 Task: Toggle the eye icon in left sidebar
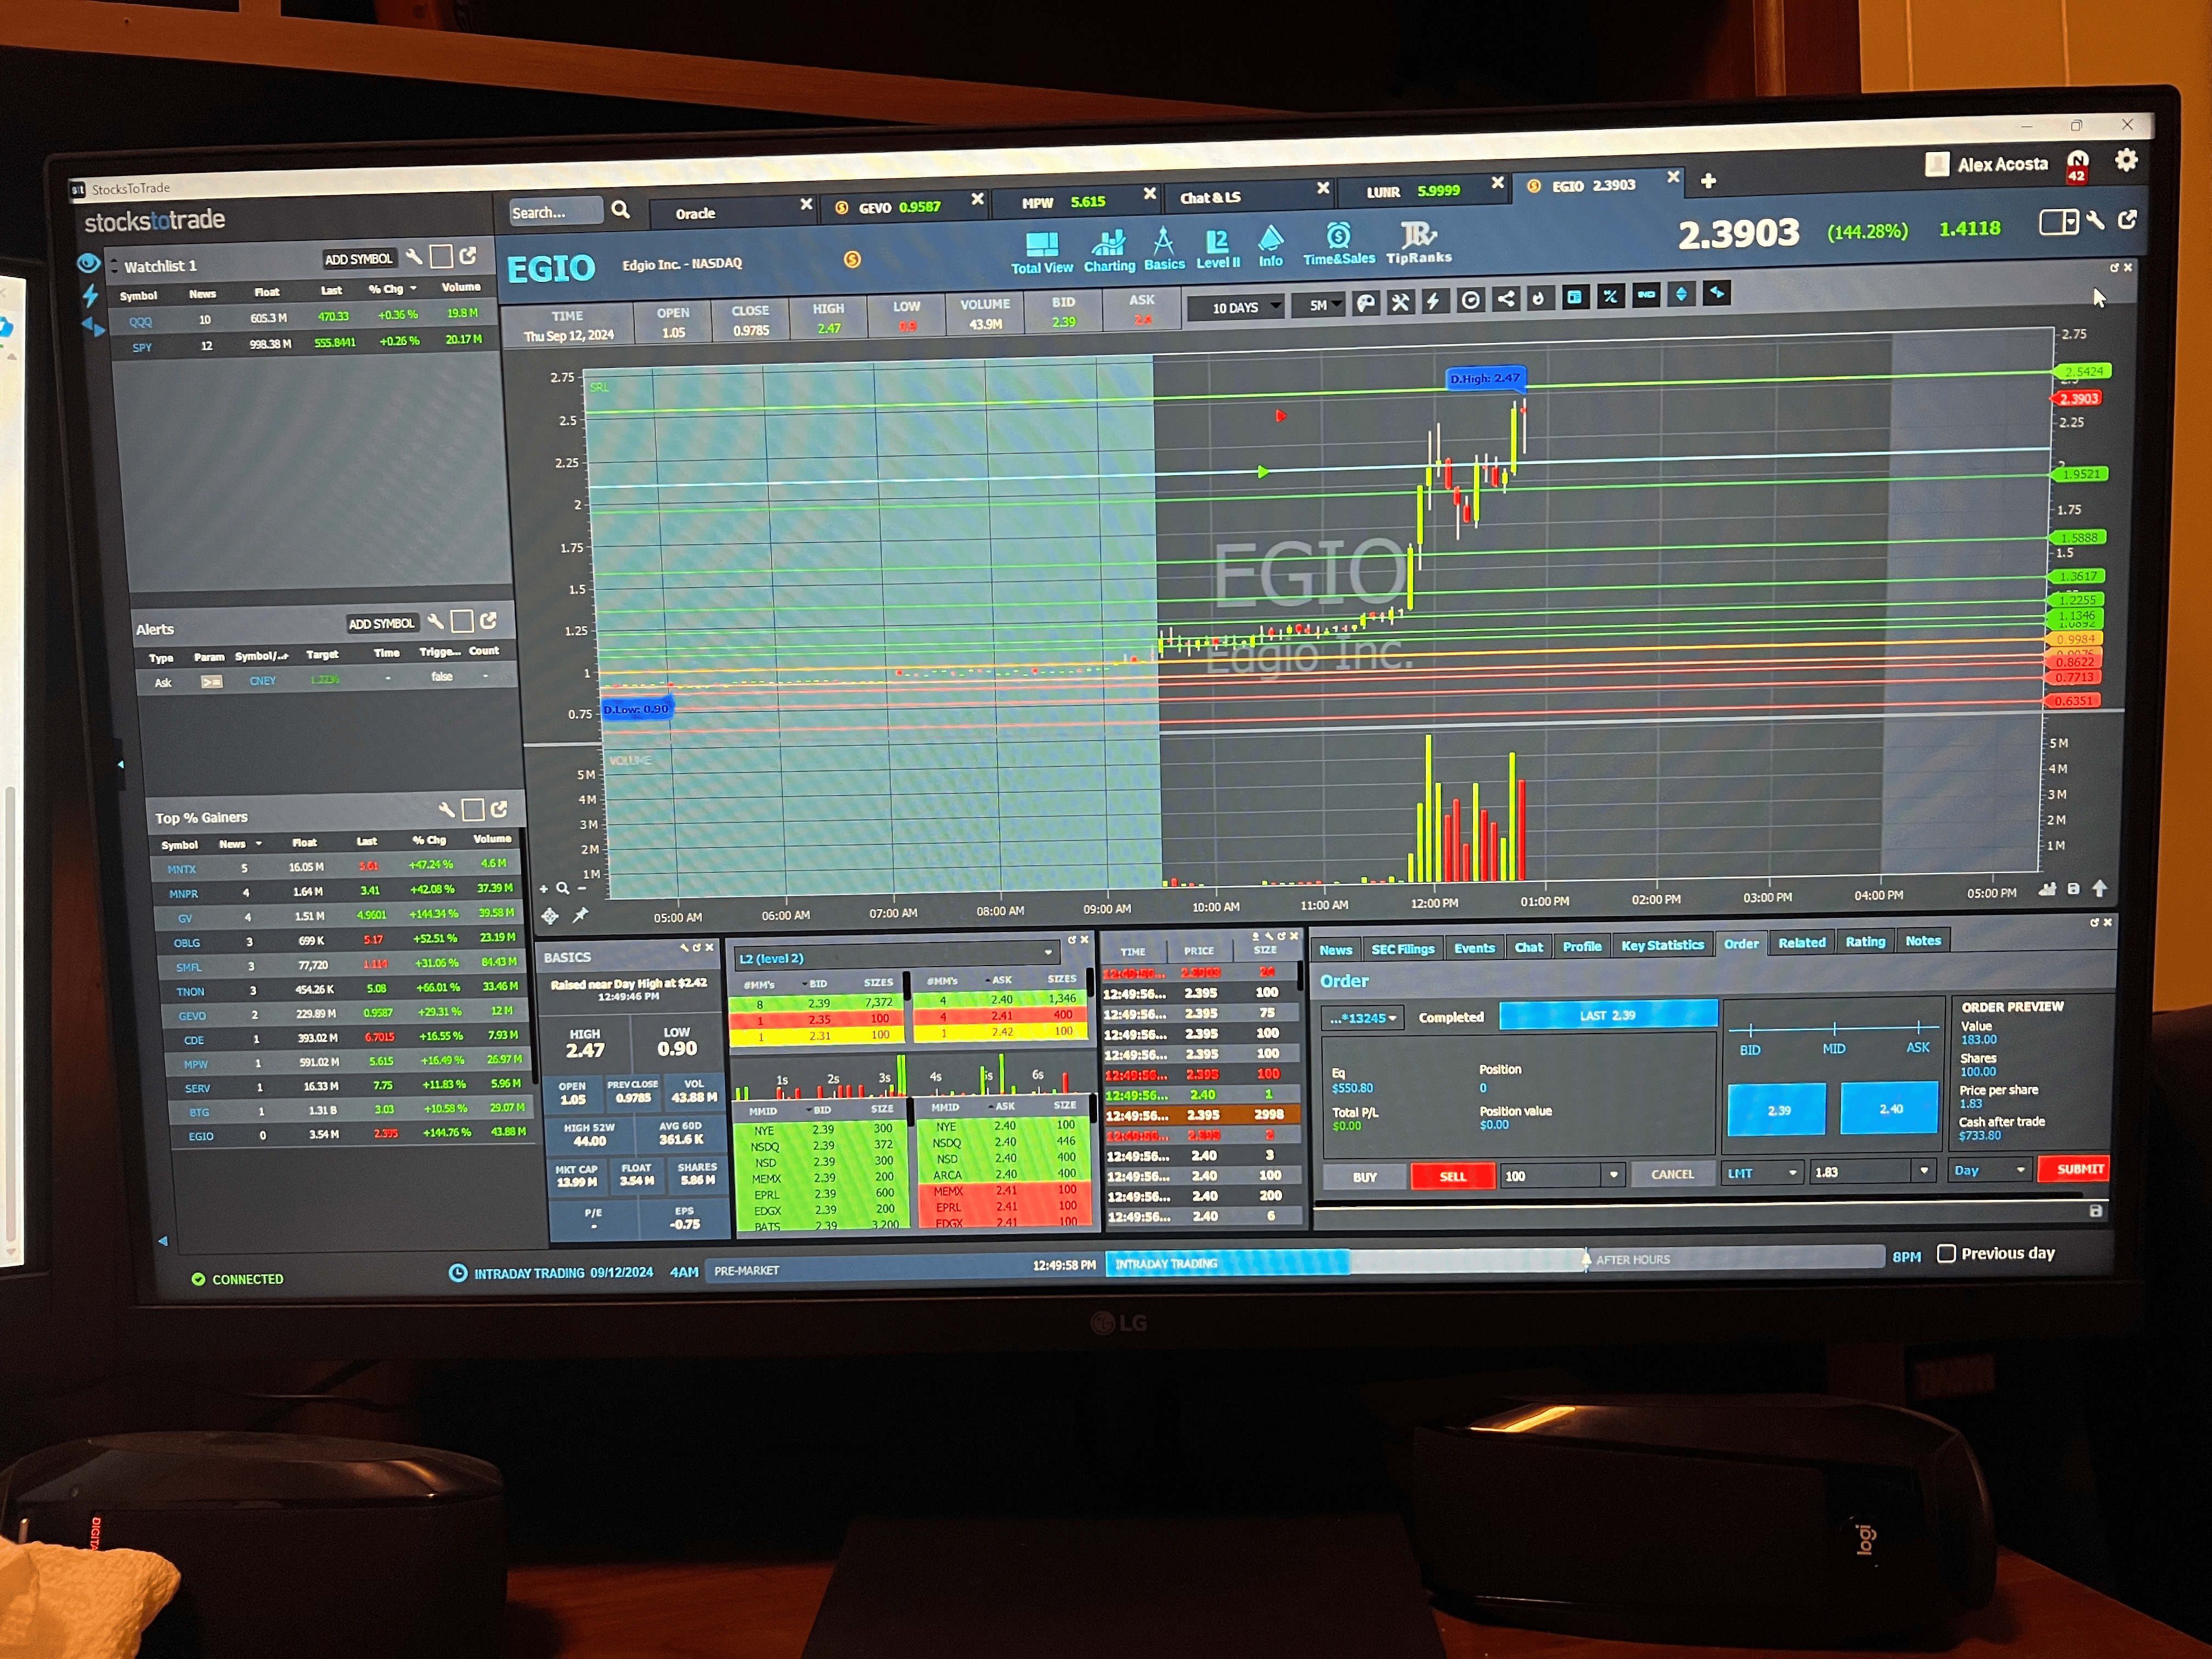pos(88,264)
